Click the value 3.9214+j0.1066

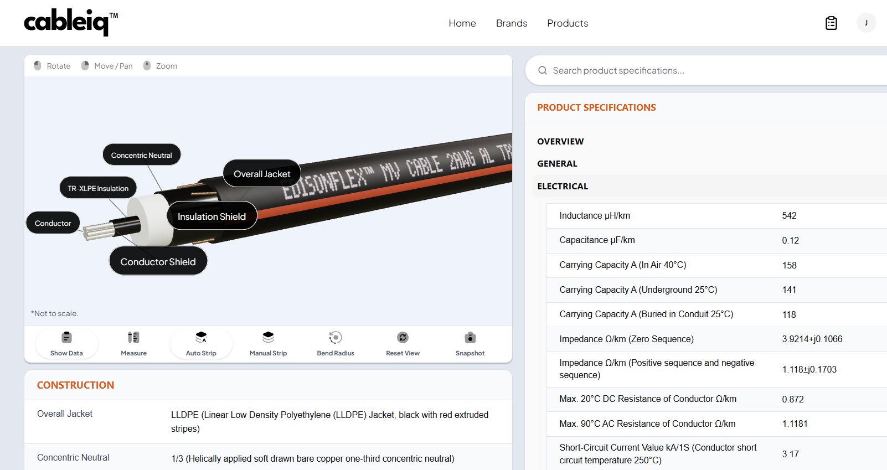[x=812, y=339]
